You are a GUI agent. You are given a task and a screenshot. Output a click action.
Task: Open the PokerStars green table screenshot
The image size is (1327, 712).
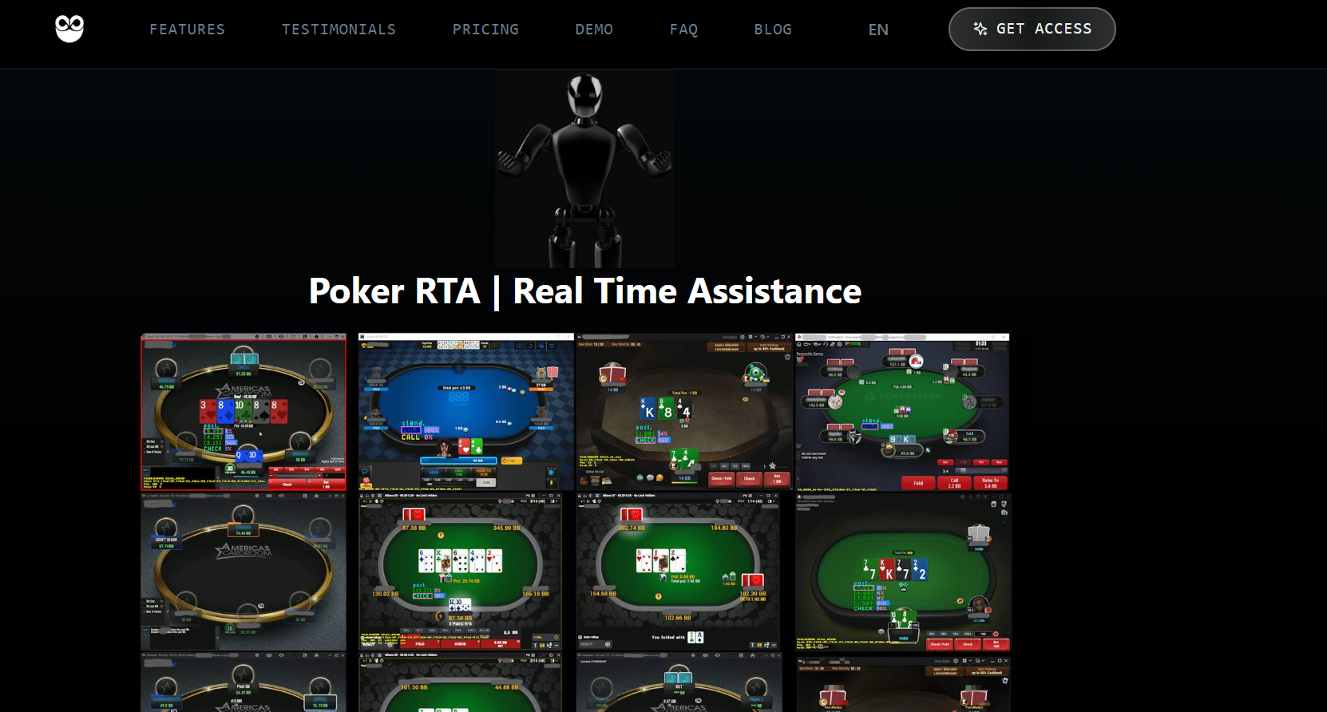tap(902, 412)
